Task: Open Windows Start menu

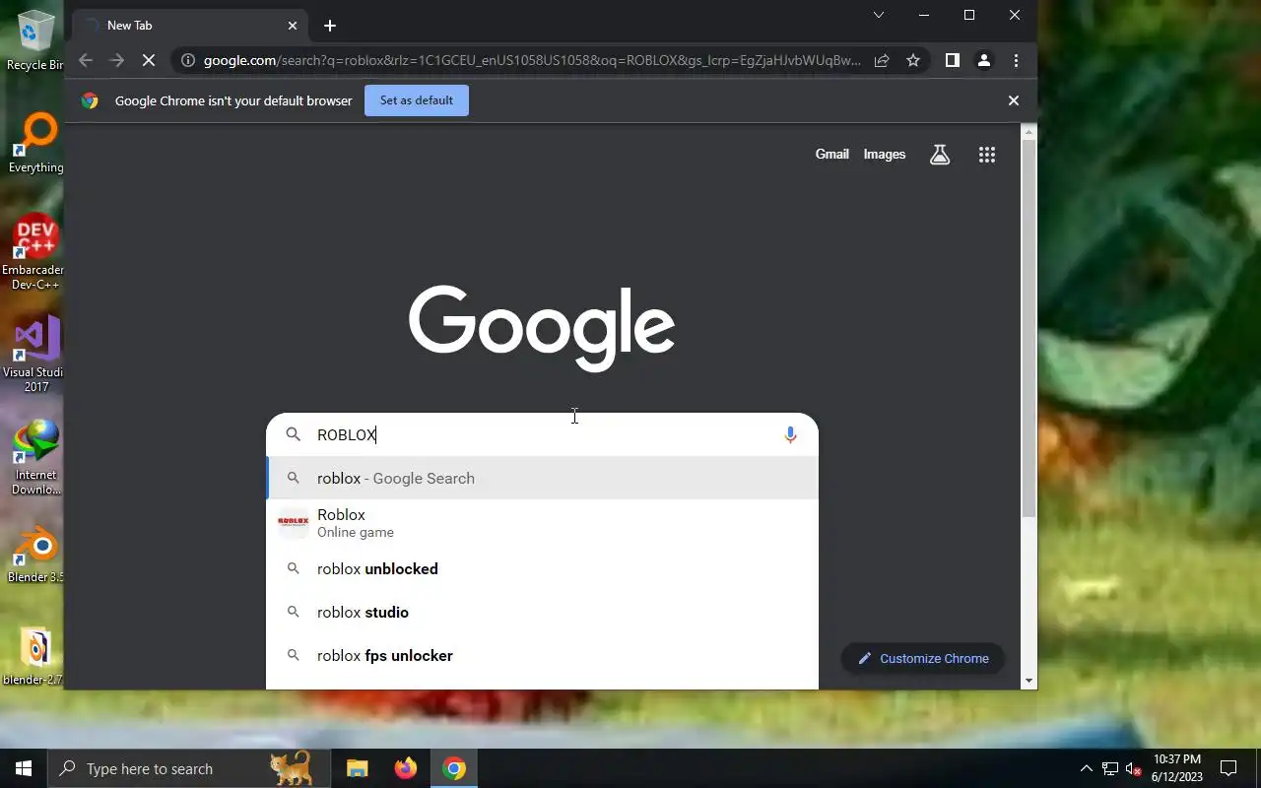Action: tap(24, 768)
